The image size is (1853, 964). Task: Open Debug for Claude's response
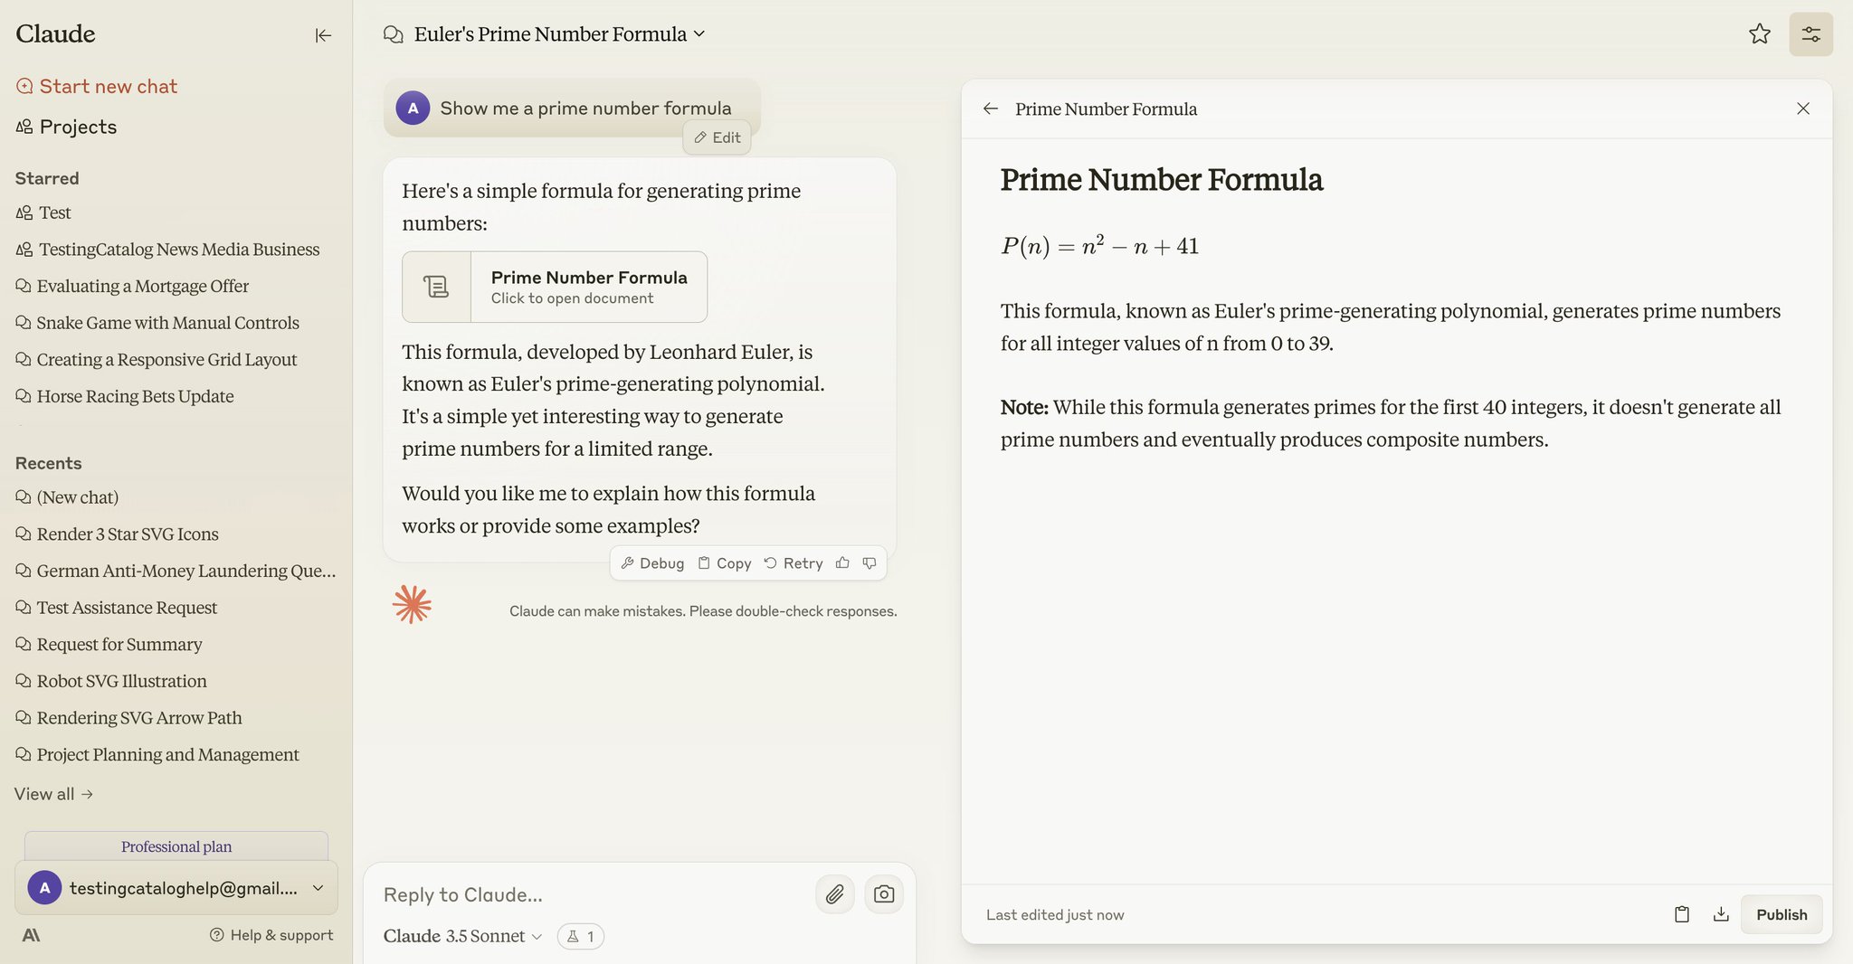click(652, 563)
